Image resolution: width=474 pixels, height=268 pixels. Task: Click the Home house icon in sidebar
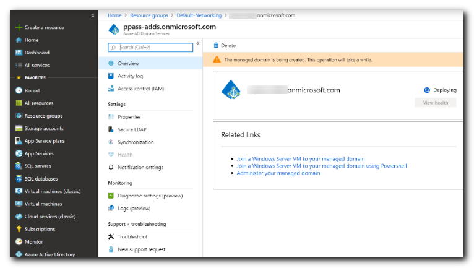pos(19,40)
